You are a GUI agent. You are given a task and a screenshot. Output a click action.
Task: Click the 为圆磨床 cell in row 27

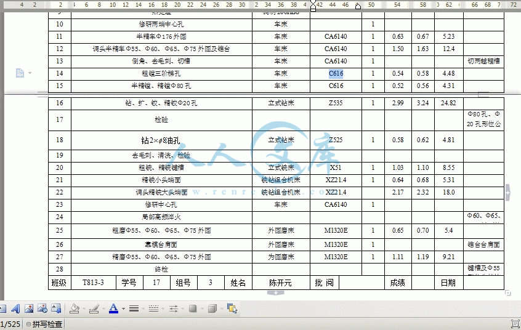pyautogui.click(x=281, y=257)
